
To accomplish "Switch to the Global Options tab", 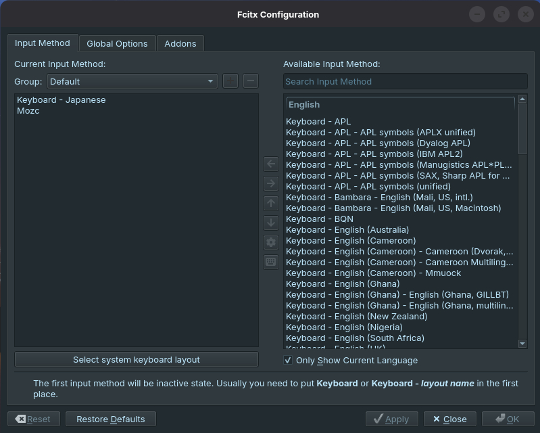I will pyautogui.click(x=117, y=43).
